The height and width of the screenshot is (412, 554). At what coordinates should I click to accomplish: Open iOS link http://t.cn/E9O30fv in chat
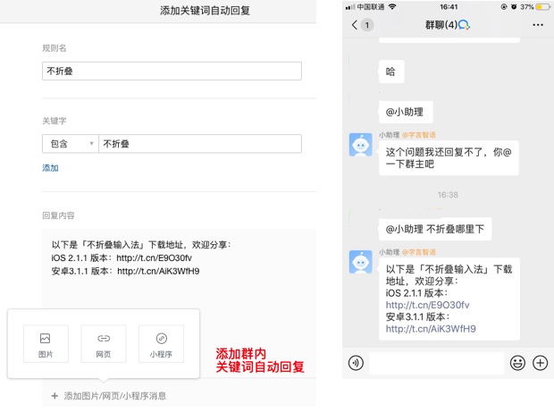pos(427,305)
